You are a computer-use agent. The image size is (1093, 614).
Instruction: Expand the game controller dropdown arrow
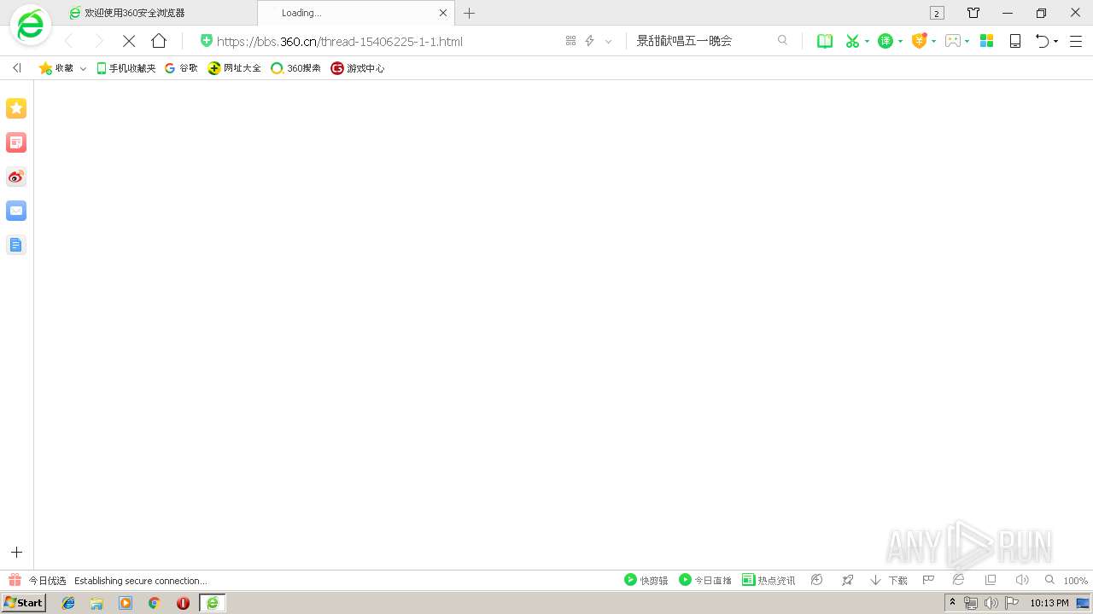tap(967, 41)
